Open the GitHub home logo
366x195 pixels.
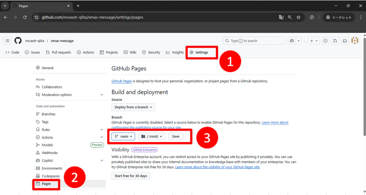pyautogui.click(x=18, y=41)
